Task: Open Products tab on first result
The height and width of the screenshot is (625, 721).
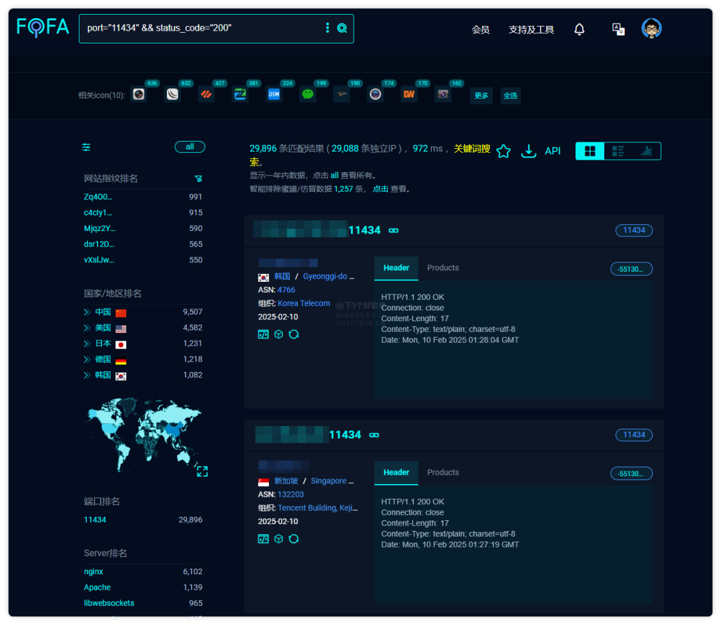Action: point(443,268)
